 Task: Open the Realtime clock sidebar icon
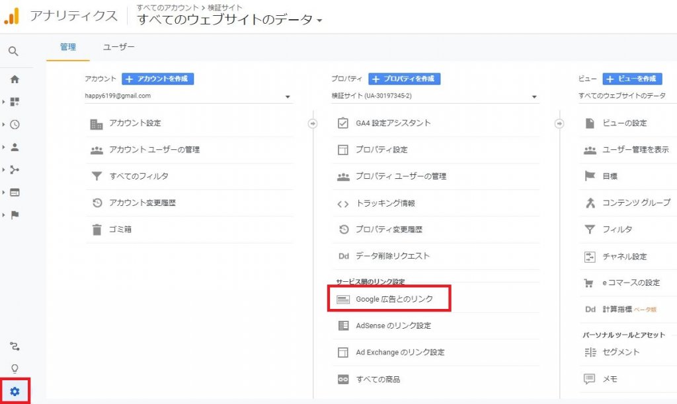tap(15, 125)
